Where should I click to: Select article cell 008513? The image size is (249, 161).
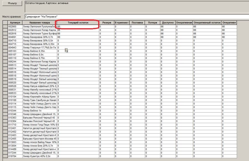pos(15,65)
